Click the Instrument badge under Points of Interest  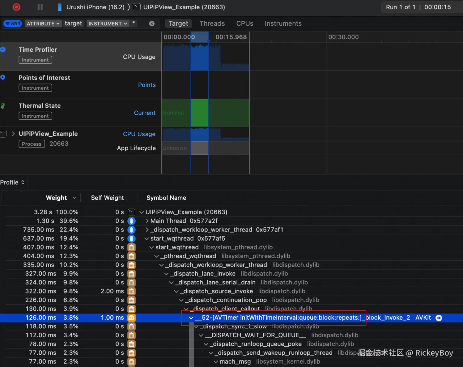35,88
